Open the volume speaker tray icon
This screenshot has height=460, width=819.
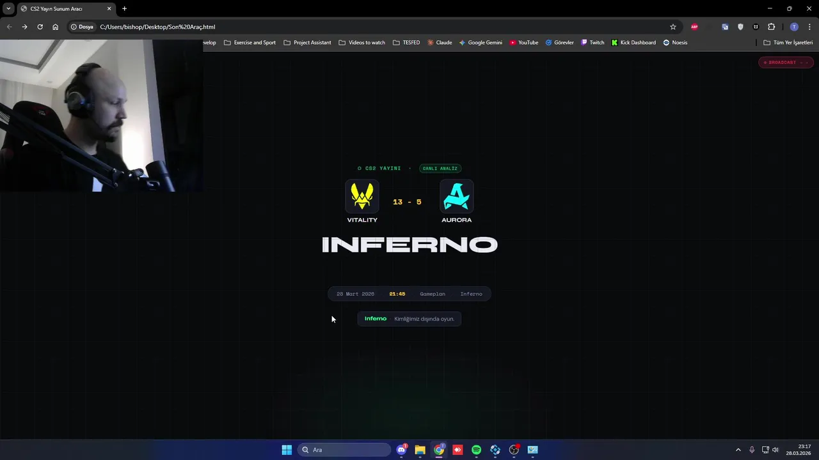click(x=775, y=450)
